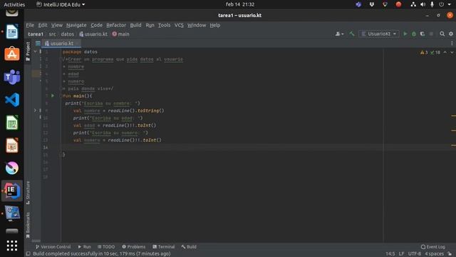Click the warnings count inspection indicator
The height and width of the screenshot is (257, 456).
tap(424, 52)
